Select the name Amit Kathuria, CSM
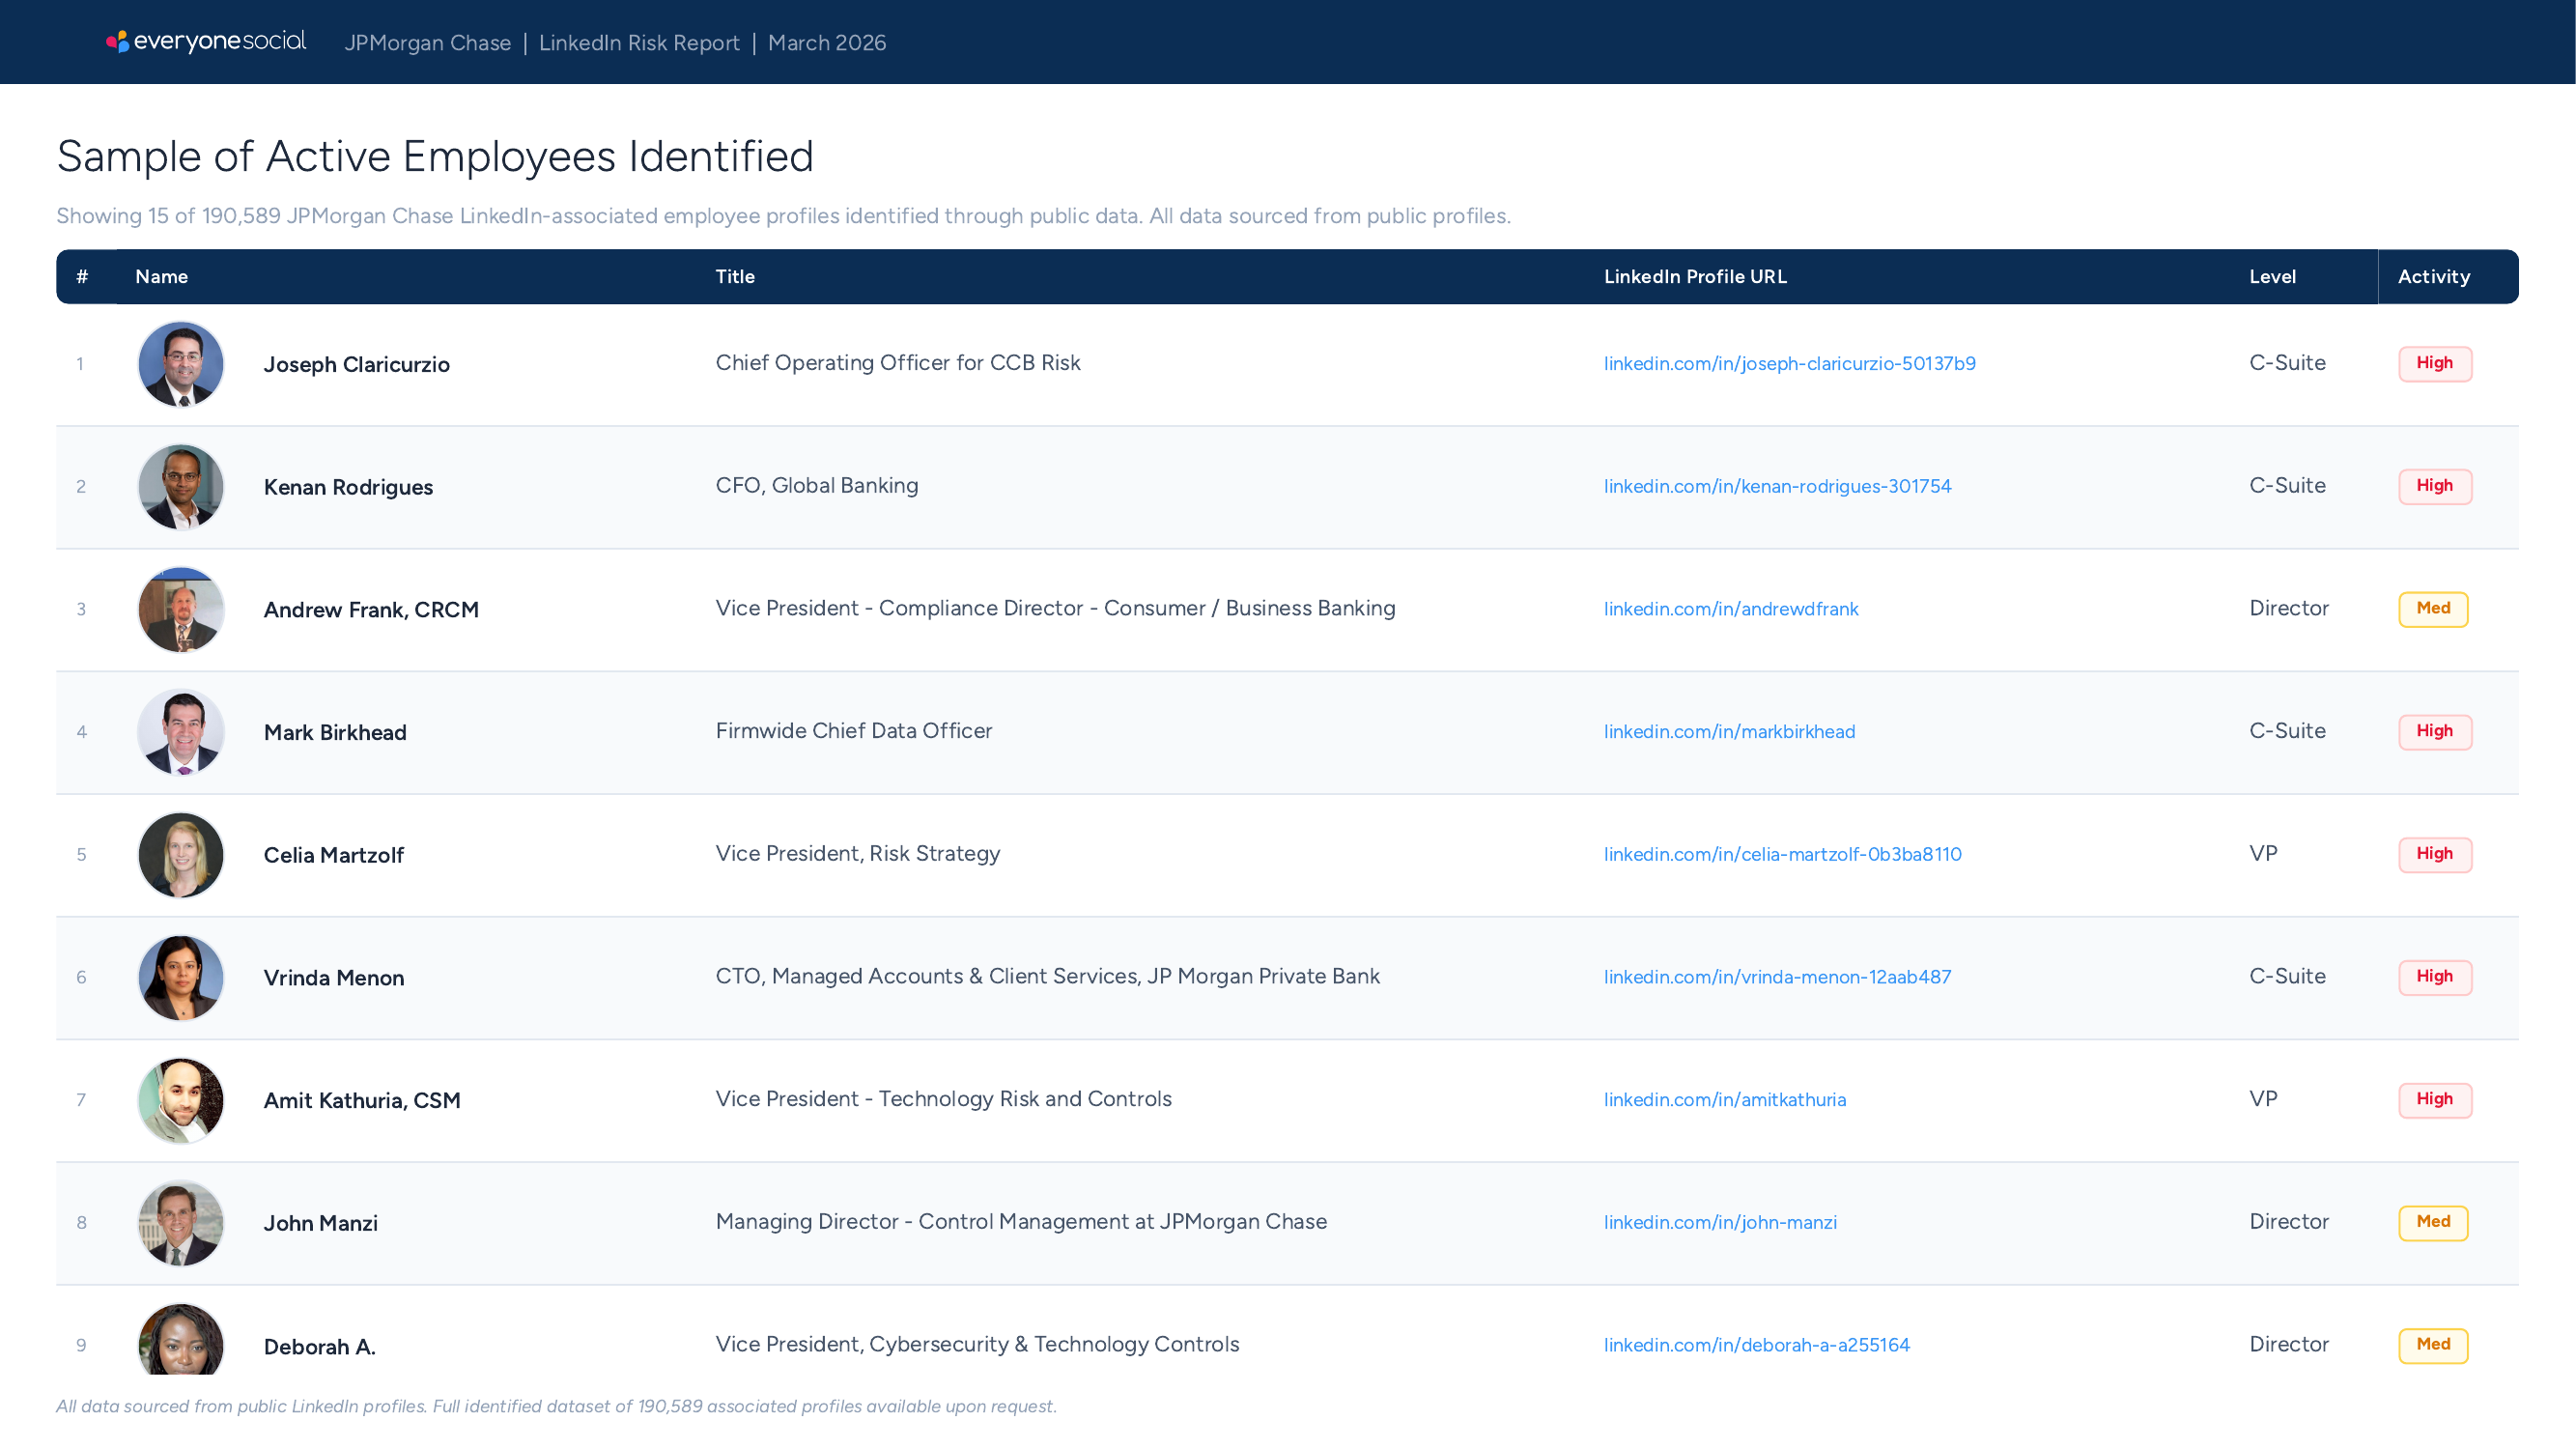 [x=362, y=1101]
